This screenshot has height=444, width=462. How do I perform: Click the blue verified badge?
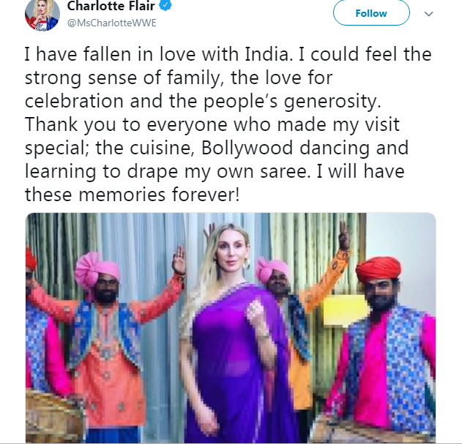point(165,5)
